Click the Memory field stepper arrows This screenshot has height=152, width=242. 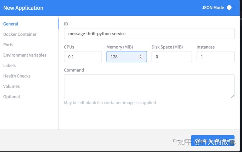(140, 57)
